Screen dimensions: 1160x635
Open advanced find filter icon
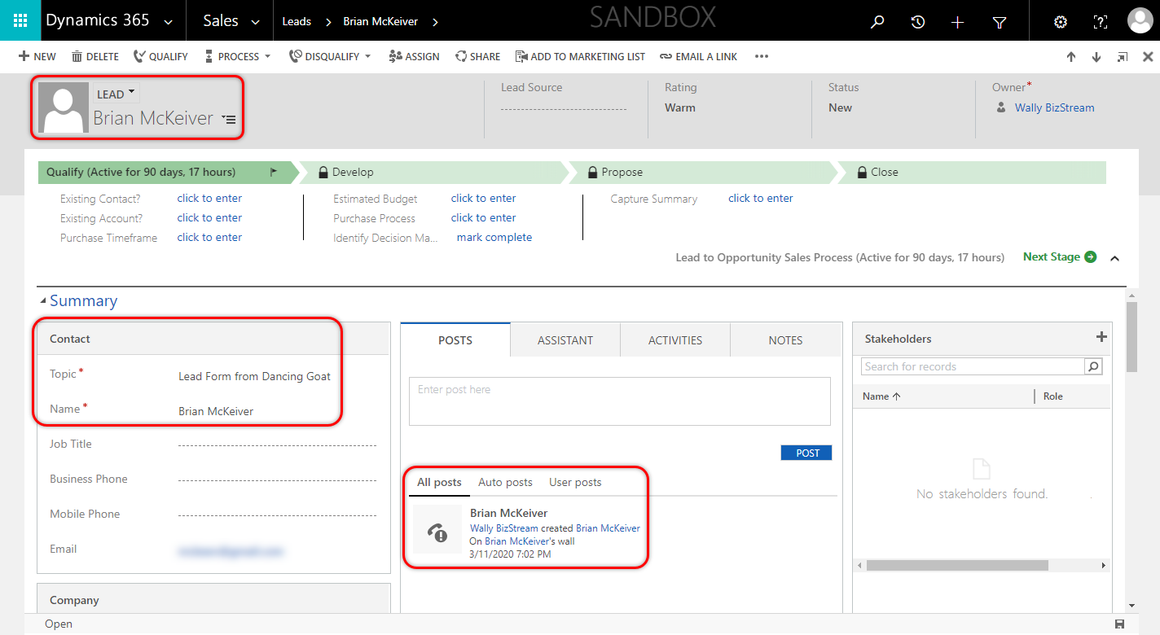(1000, 23)
